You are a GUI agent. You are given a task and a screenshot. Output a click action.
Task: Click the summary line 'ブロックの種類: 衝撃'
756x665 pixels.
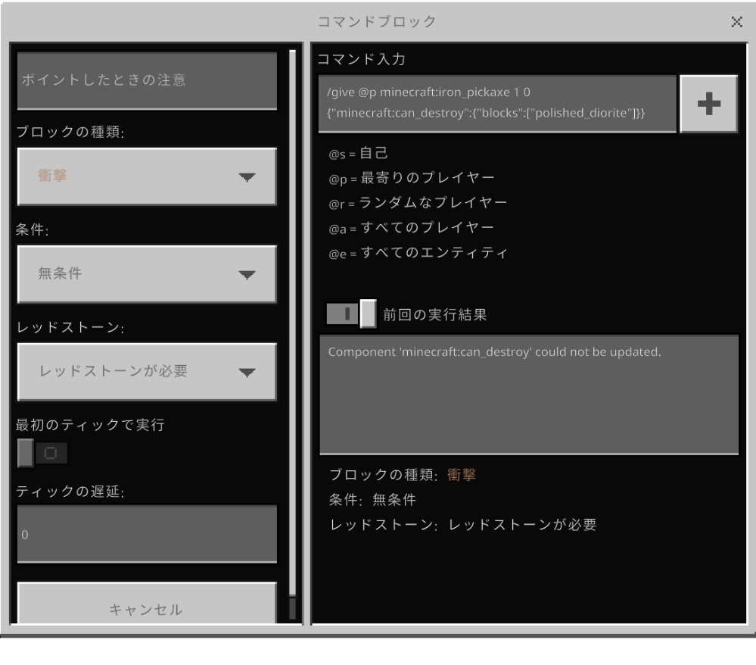click(x=403, y=475)
